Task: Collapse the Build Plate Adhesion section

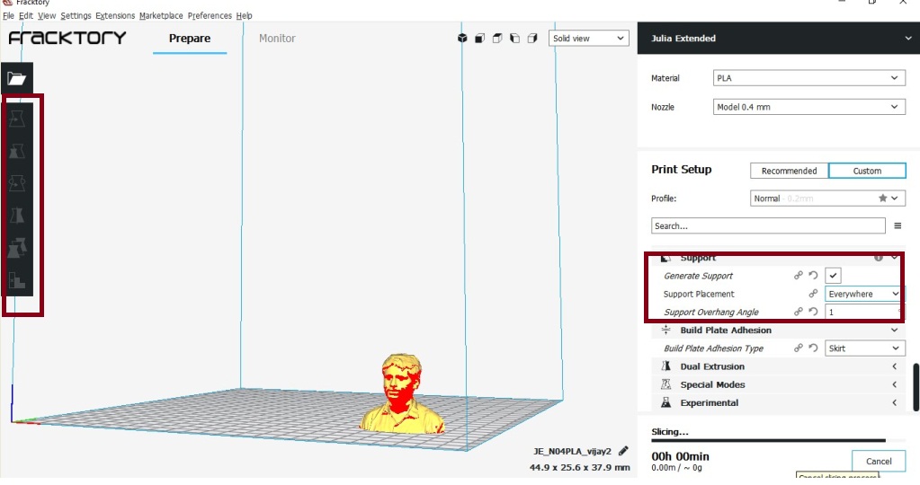Action: pos(778,330)
